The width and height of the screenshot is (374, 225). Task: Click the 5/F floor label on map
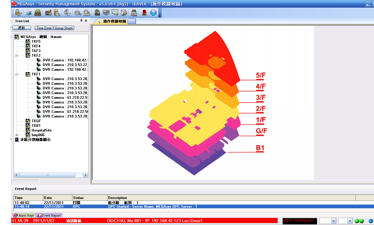[261, 76]
